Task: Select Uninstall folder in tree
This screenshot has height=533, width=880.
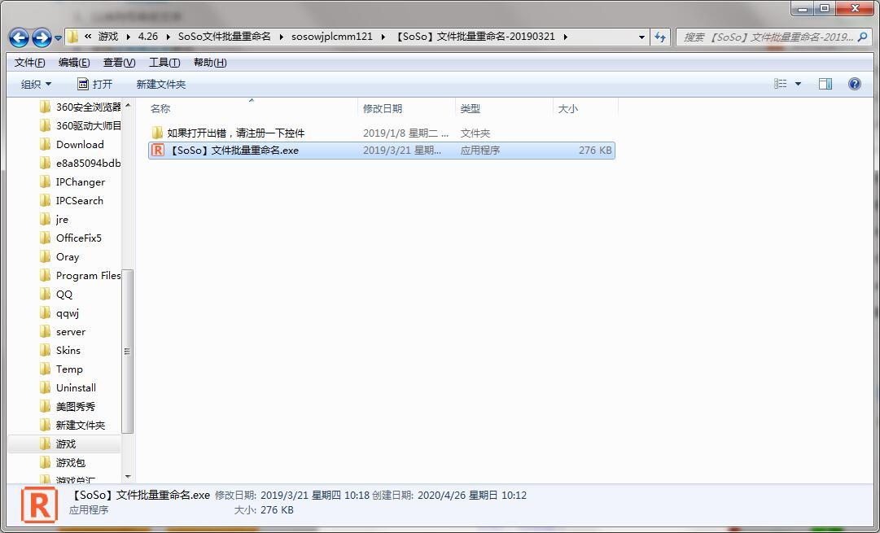Action: [x=68, y=387]
